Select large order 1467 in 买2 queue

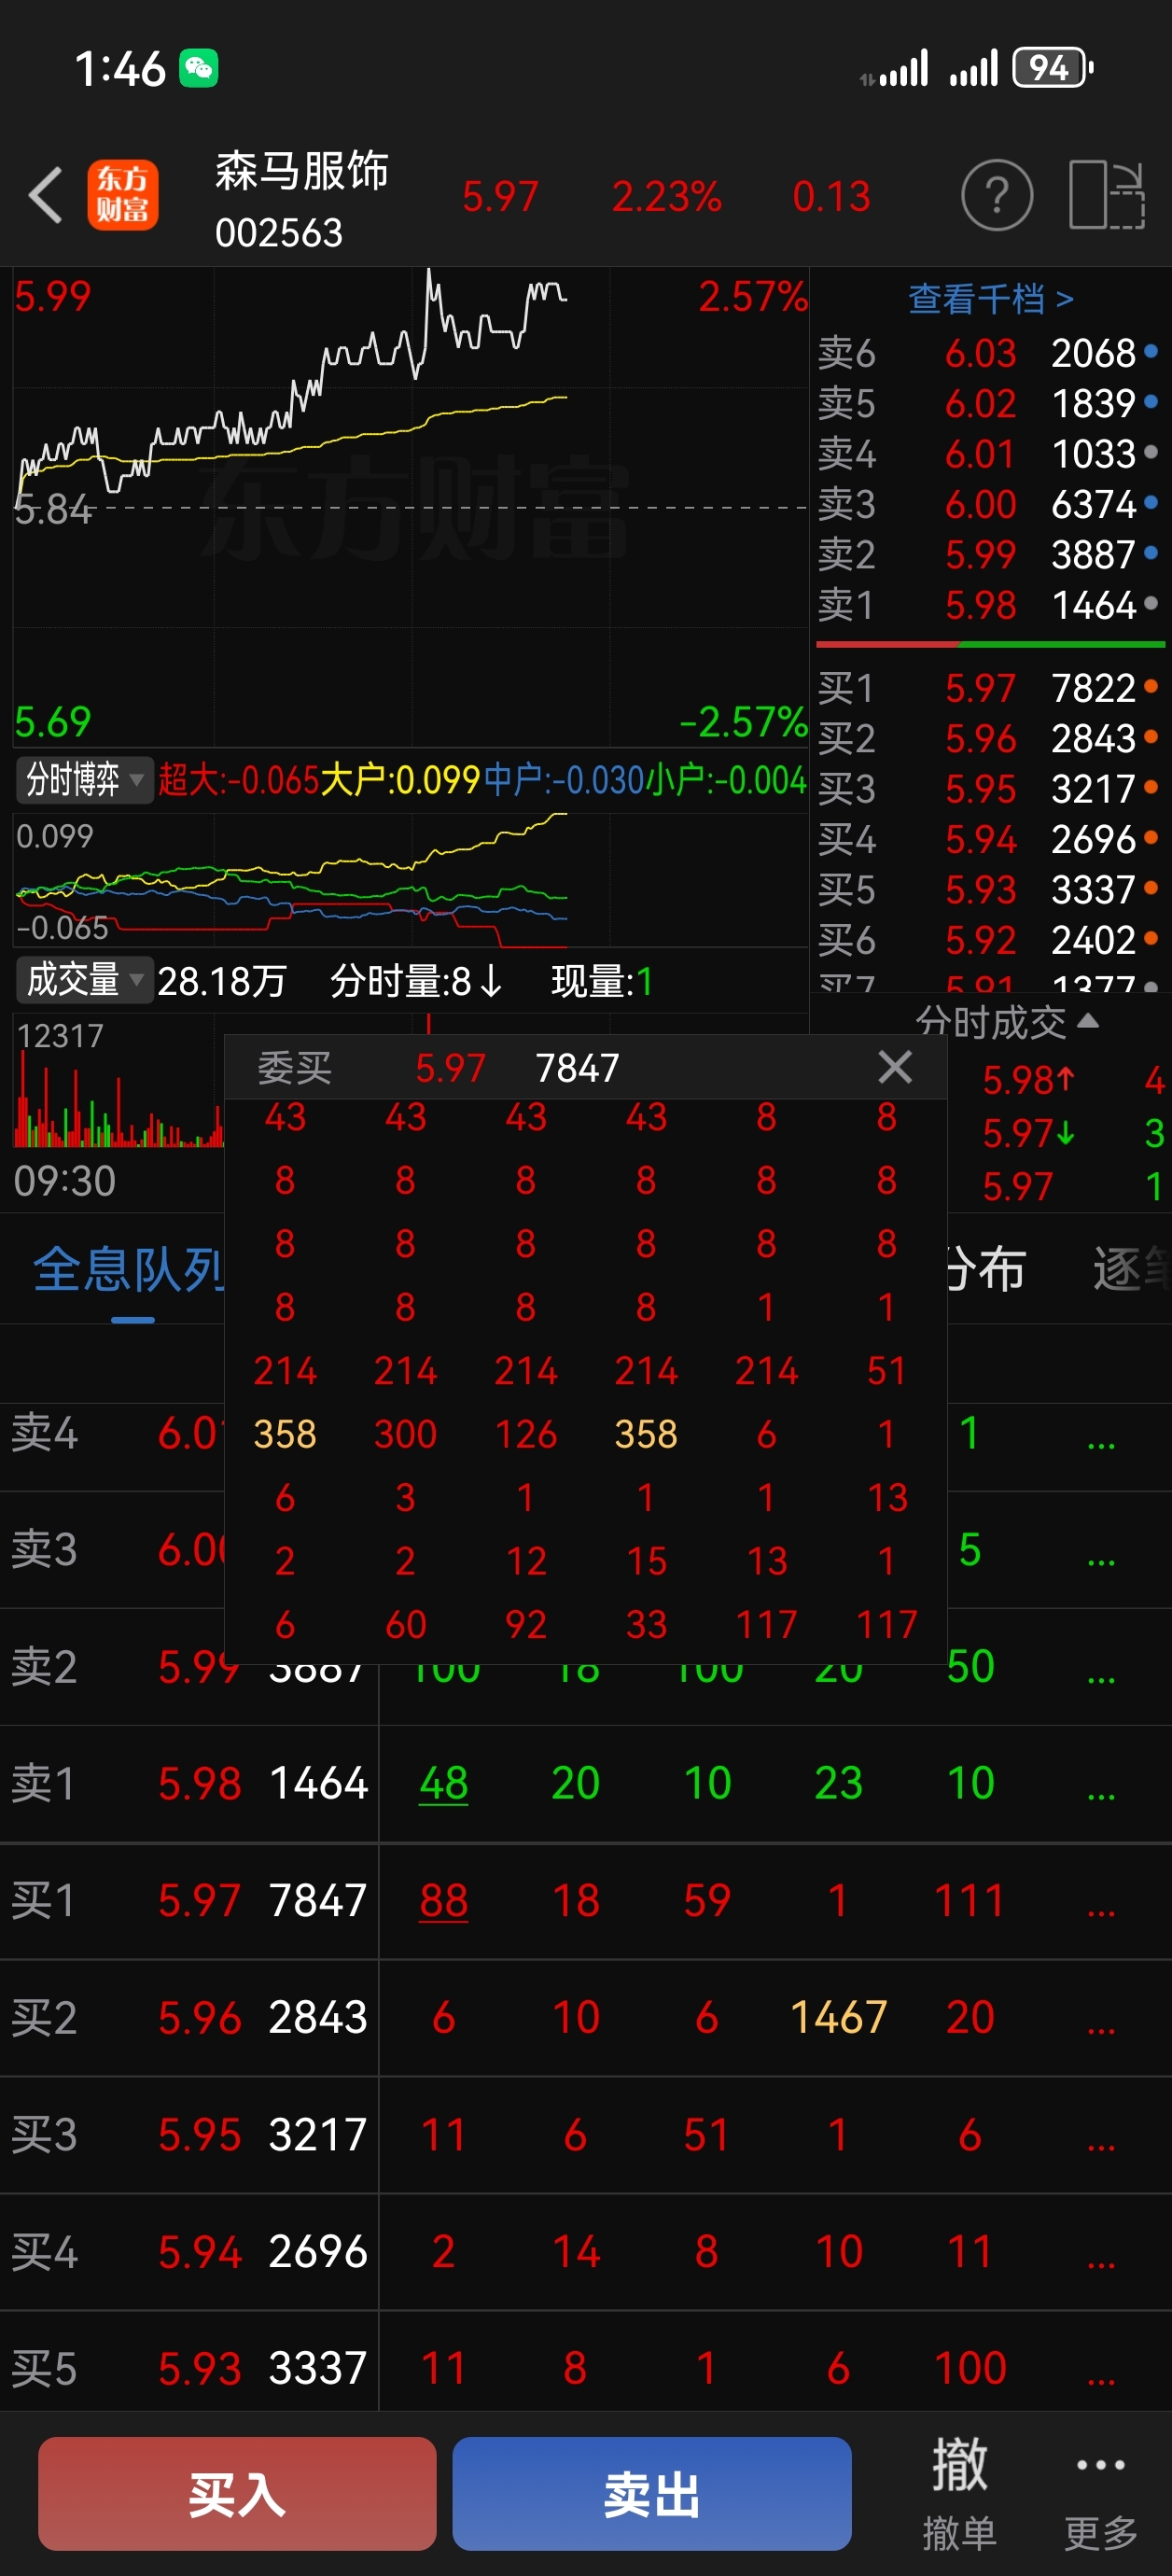839,2018
